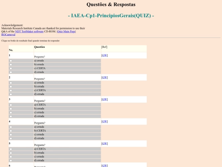Choose a) CERTA radio for question 3

click(x=11, y=105)
